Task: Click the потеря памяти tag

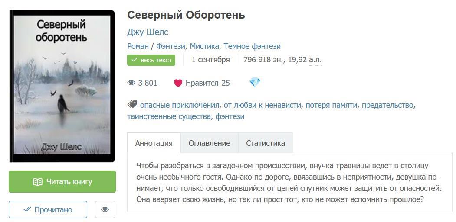Action: coord(331,105)
